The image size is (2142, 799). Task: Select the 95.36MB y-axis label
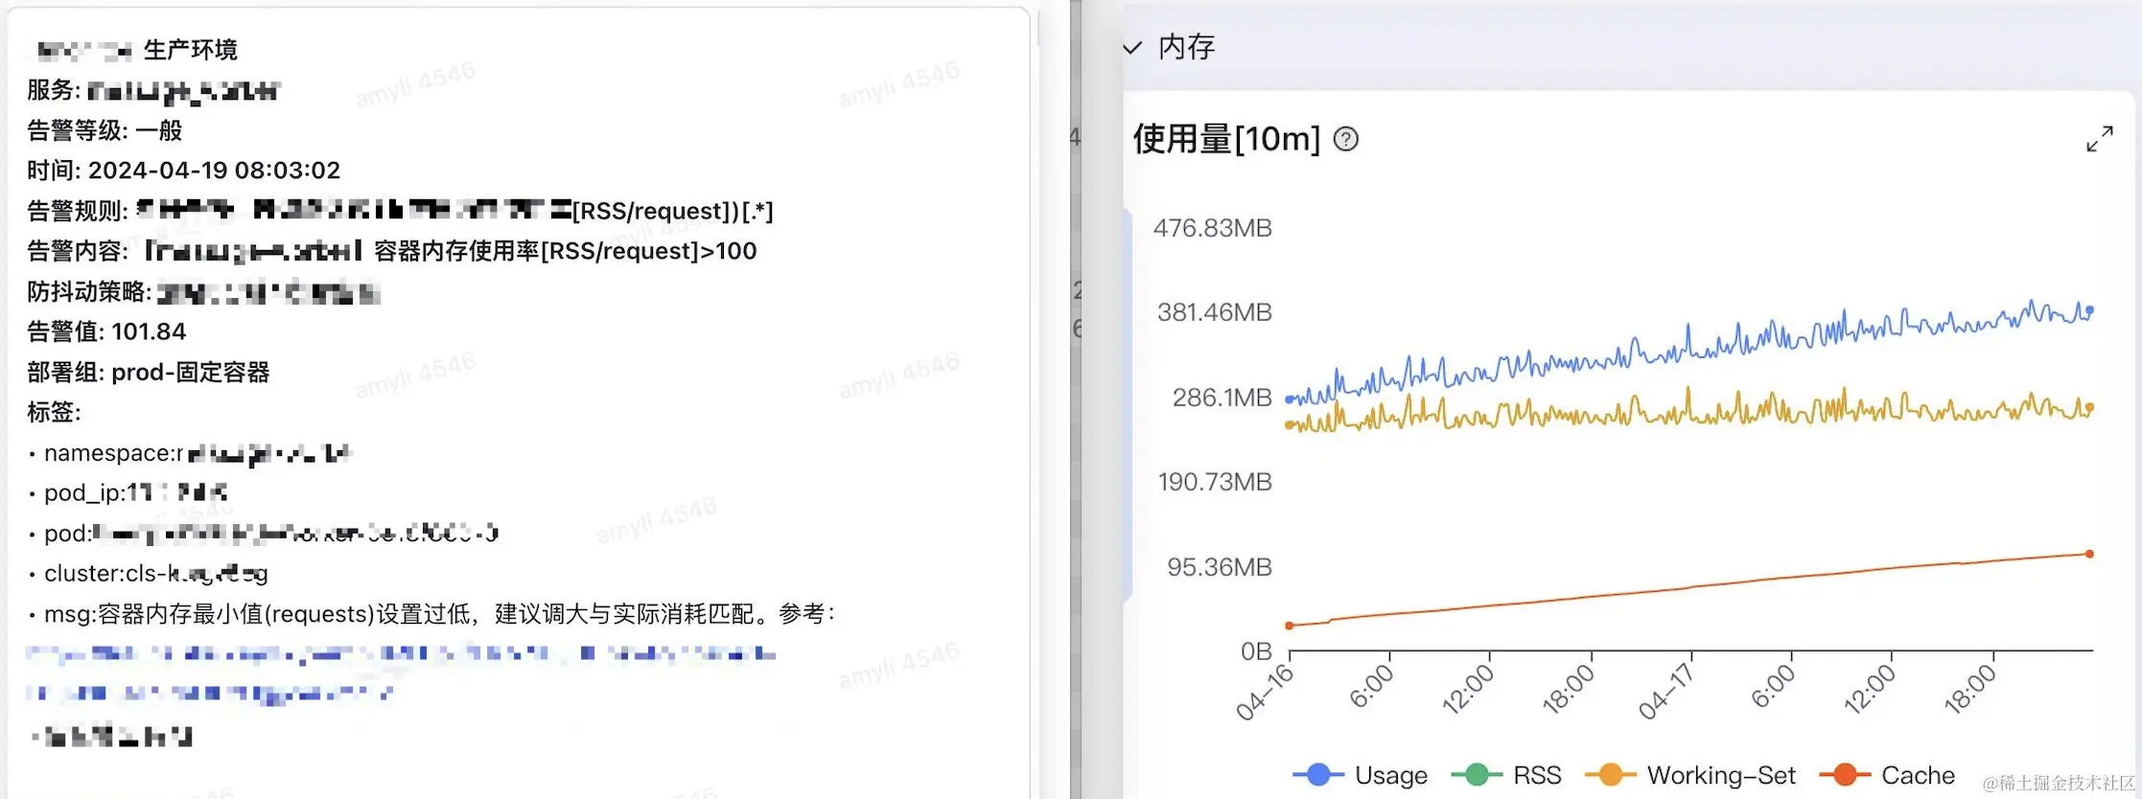click(x=1219, y=567)
